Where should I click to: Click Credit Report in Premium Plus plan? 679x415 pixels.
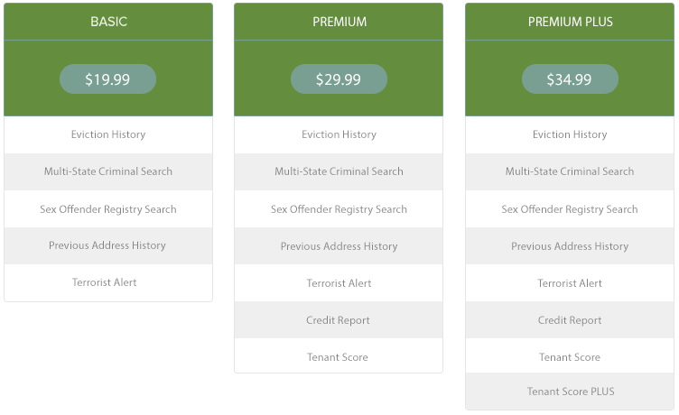point(570,319)
